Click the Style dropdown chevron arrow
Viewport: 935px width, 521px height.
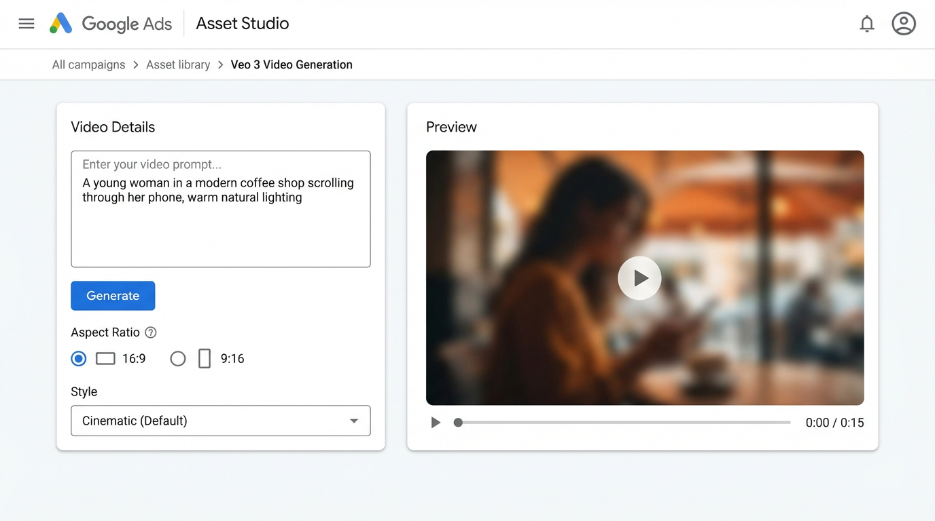354,421
